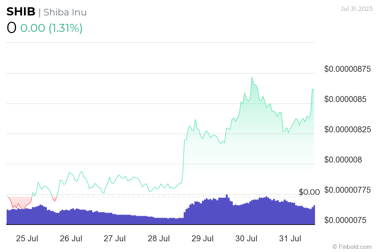The image size is (378, 252).
Task: Select 25 Jul on the date axis
Action: [x=27, y=238]
